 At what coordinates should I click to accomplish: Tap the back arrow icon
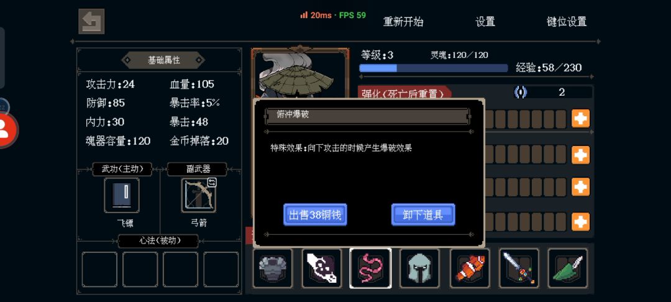[x=91, y=21]
